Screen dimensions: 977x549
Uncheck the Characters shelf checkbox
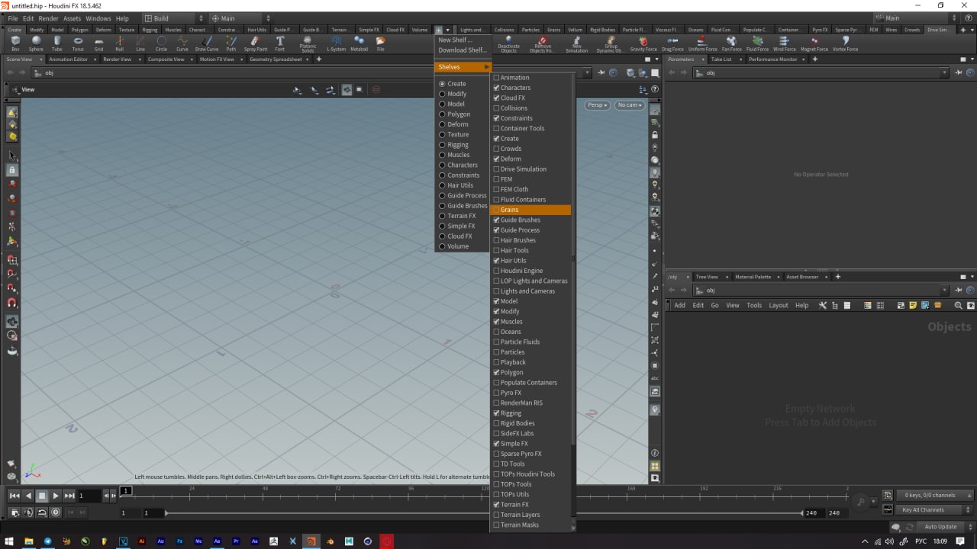point(497,88)
